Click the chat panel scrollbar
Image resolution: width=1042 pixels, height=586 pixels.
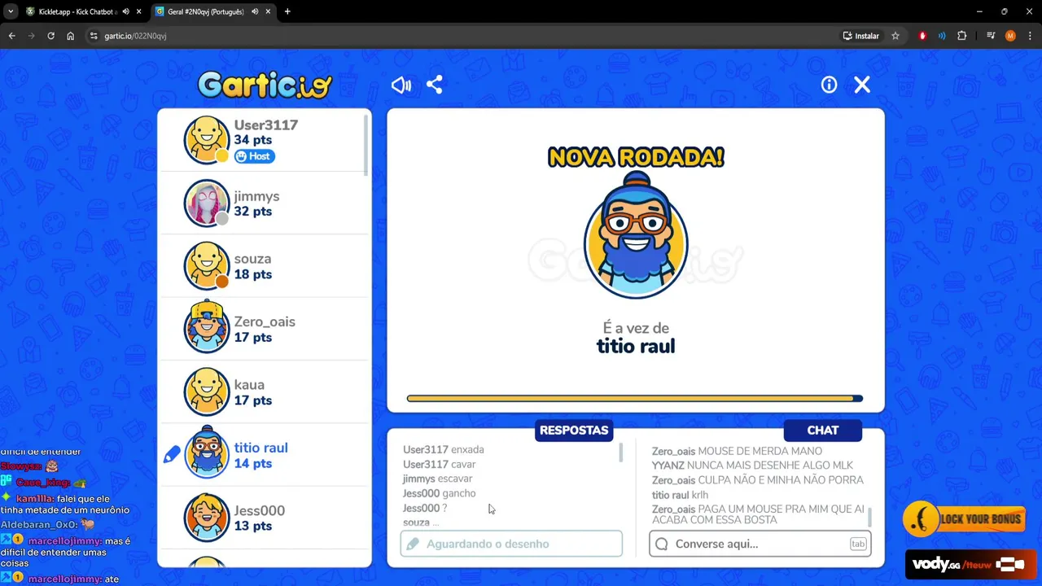(870, 517)
